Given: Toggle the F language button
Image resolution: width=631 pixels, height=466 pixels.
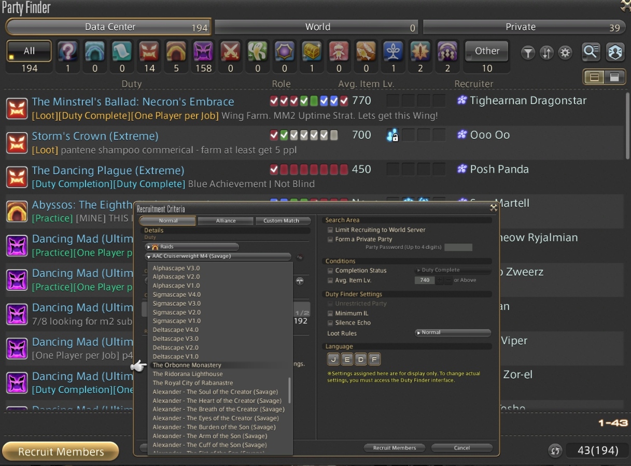Looking at the screenshot, I should (374, 359).
